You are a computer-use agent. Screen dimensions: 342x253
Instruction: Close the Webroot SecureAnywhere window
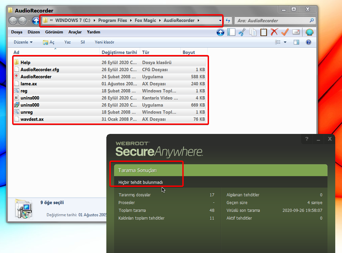click(x=330, y=139)
